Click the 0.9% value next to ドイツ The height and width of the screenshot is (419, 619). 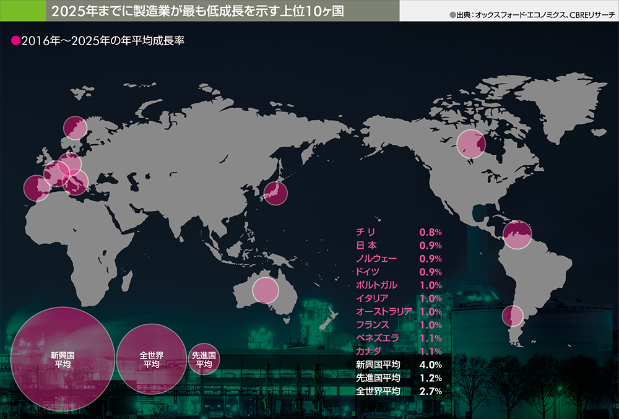pos(431,272)
